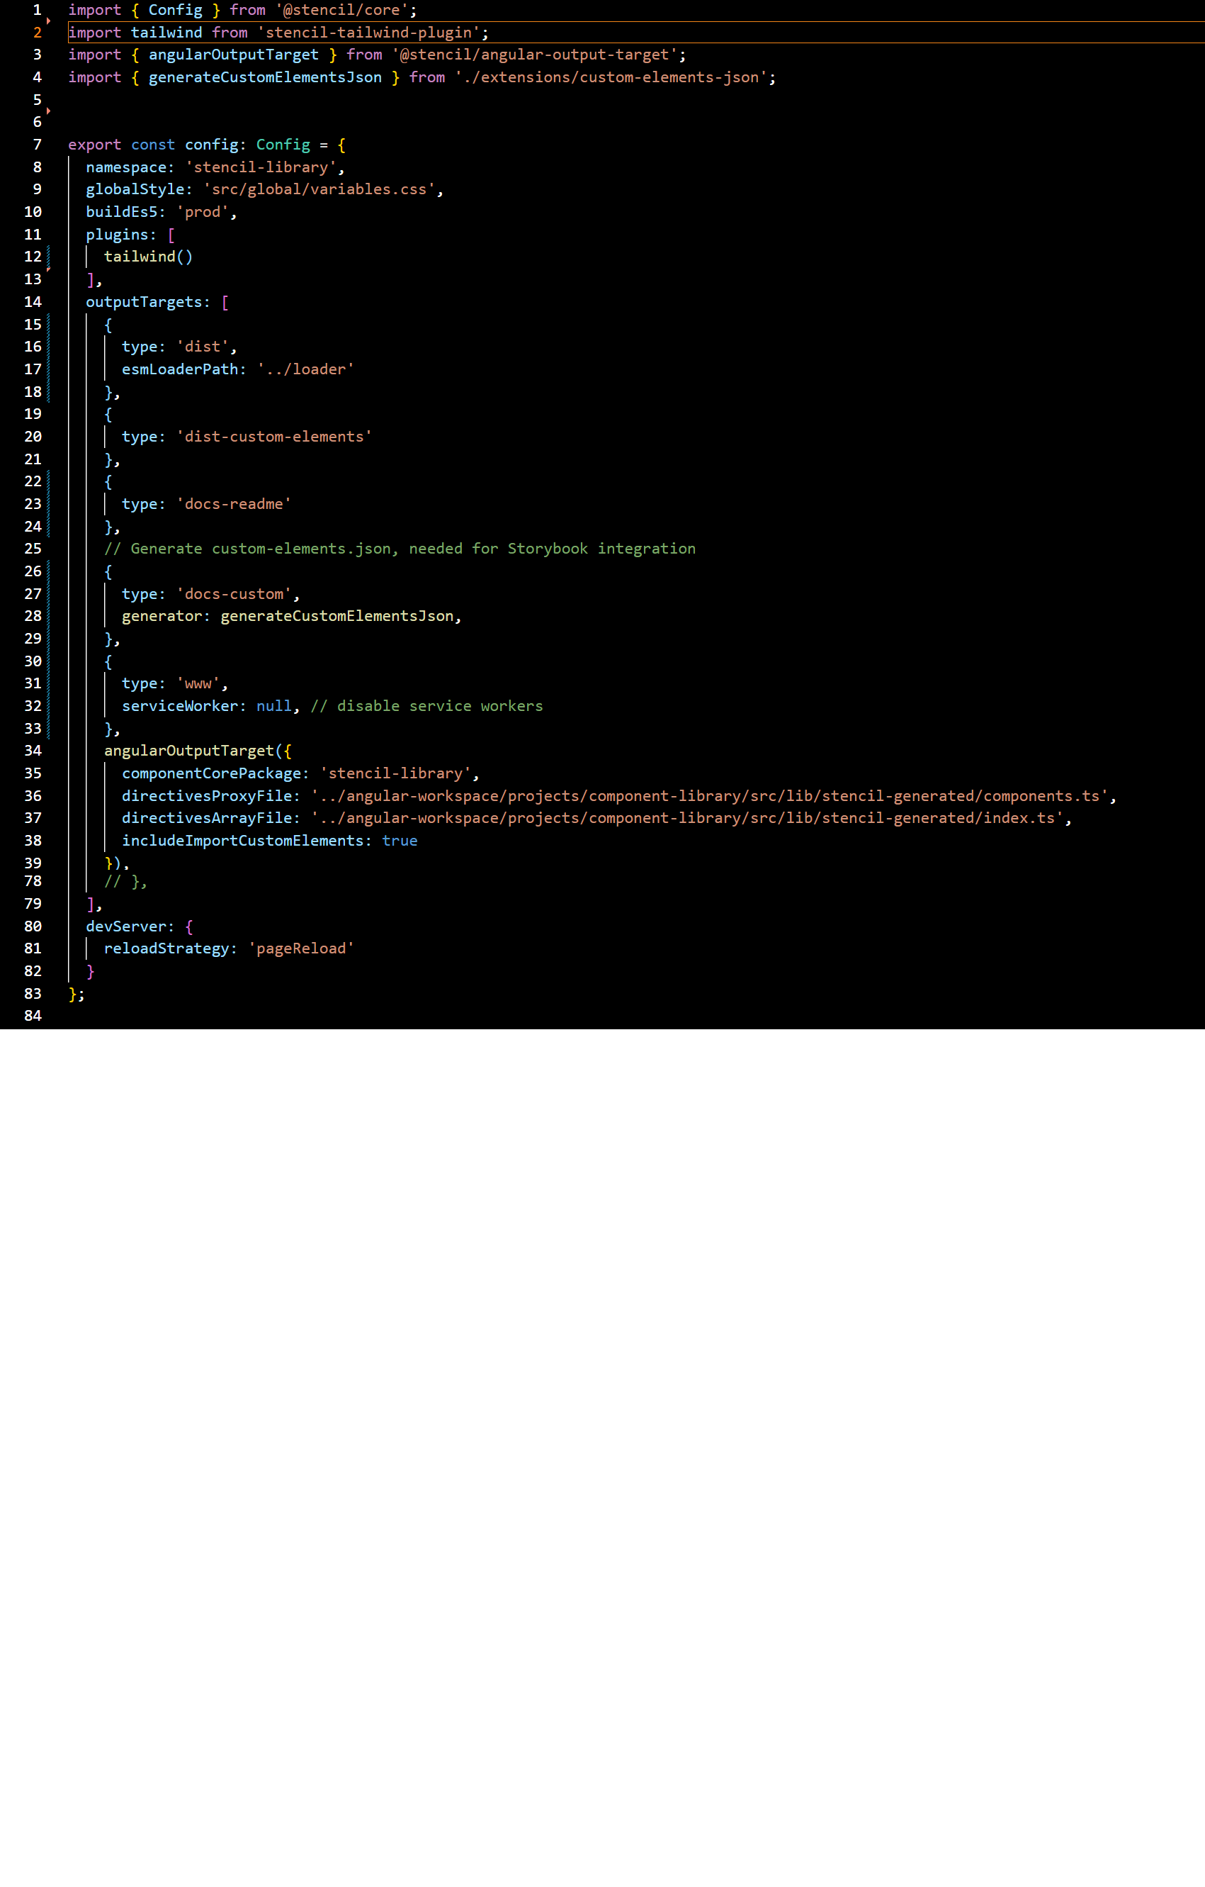The image size is (1205, 1887).
Task: Click the includeImportCustomElements property
Action: 243,841
